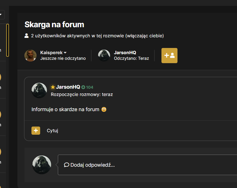Click the reply-area avatar of JarsonHQ
This screenshot has height=188, width=237.
[42, 165]
